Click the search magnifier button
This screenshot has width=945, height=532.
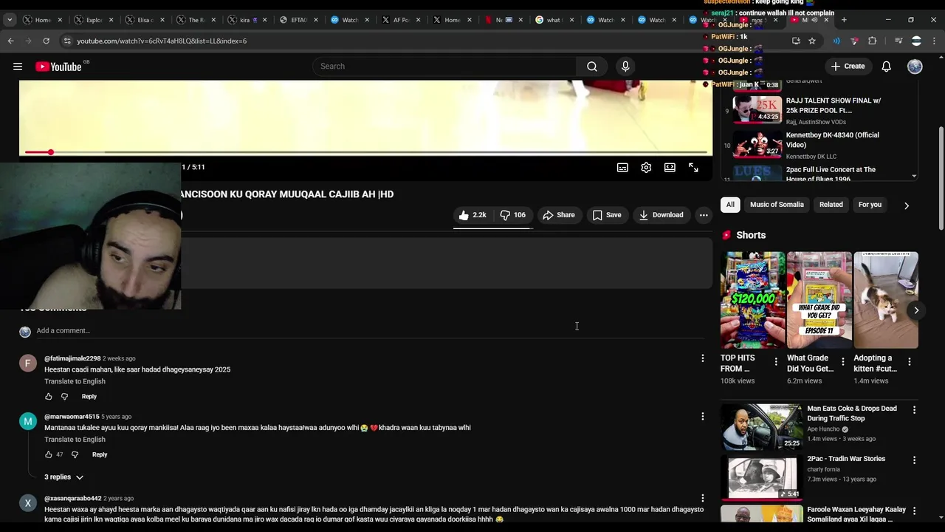tap(592, 66)
